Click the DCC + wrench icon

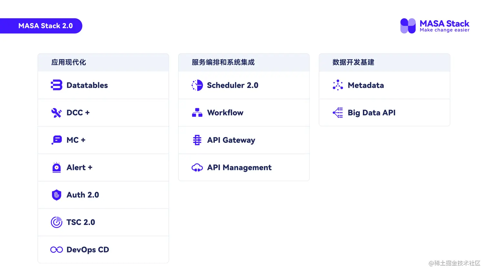[x=56, y=113]
